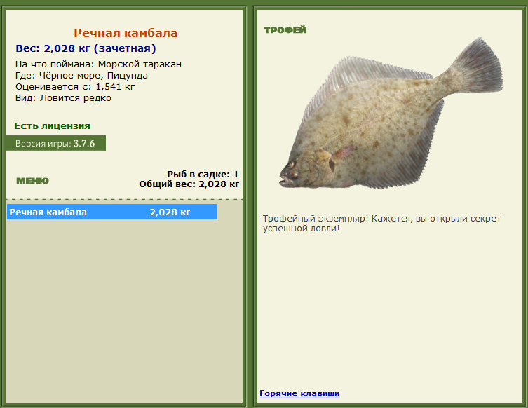Click the Общий вес: 2,028 кг total
Viewport: 528px width, 408px height.
(189, 184)
